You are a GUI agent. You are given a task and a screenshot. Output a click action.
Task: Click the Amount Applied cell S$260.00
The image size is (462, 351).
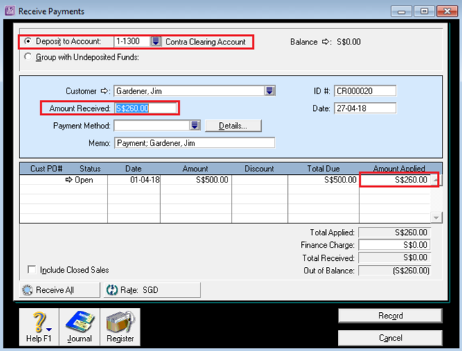tap(395, 180)
